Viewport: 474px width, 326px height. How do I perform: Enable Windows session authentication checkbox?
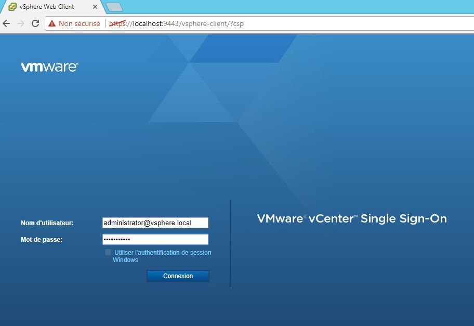click(x=108, y=252)
